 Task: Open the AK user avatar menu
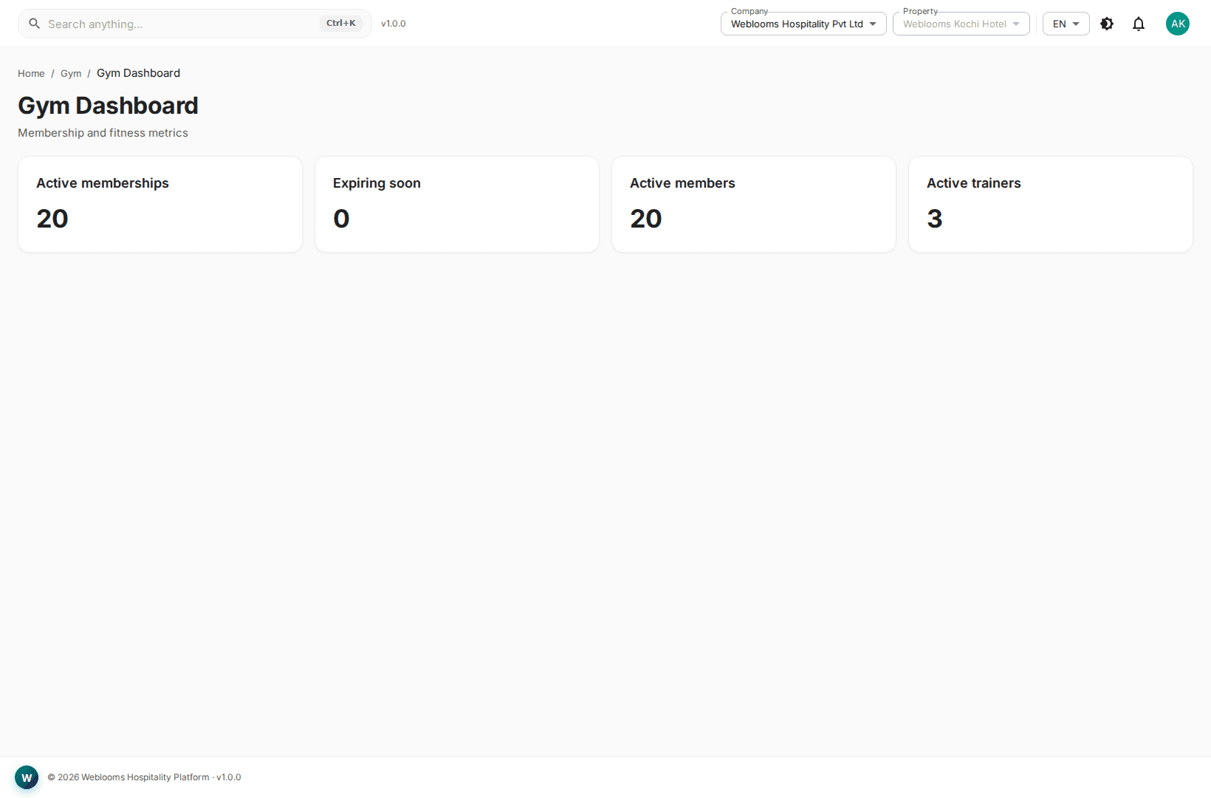pyautogui.click(x=1178, y=24)
